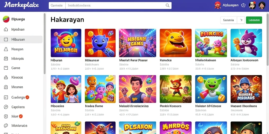269x134 pixels.
Task: Focus the search input field
Action: click(x=118, y=5)
